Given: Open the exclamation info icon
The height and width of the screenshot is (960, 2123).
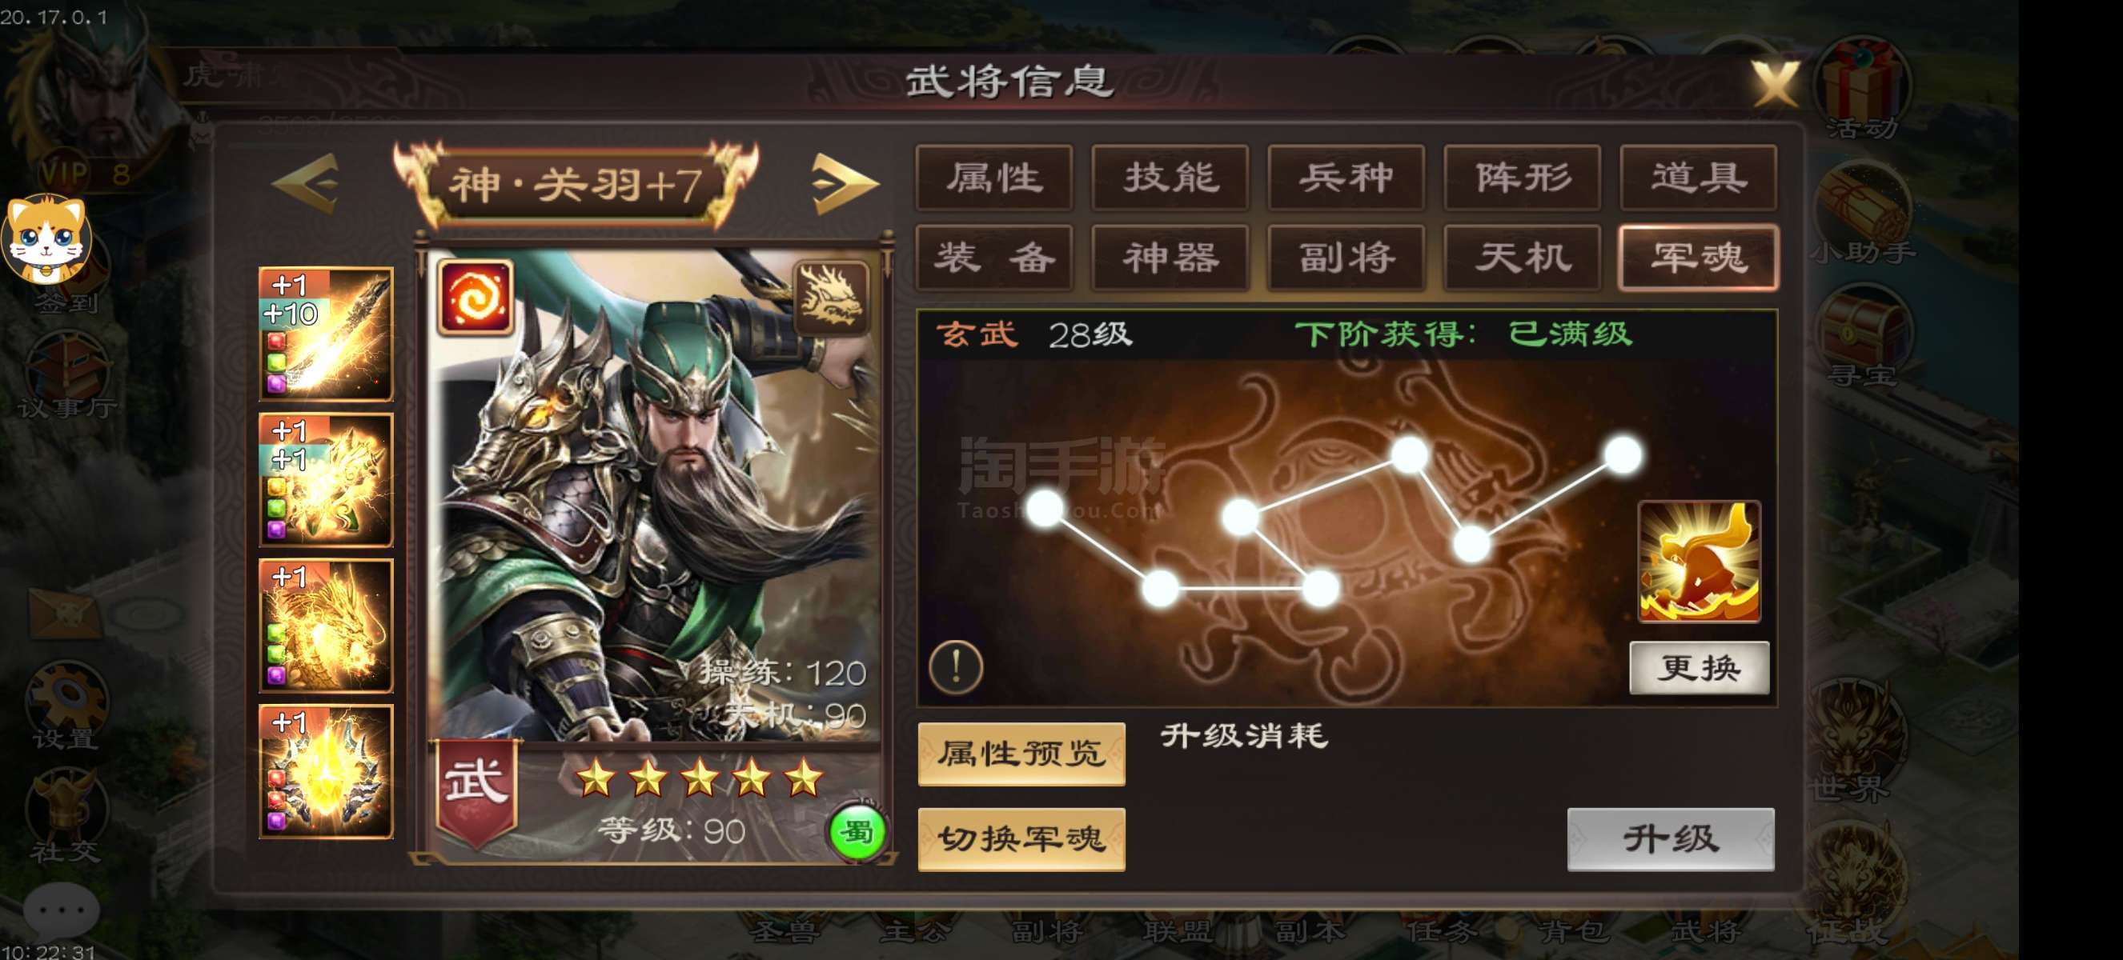Looking at the screenshot, I should tap(956, 666).
